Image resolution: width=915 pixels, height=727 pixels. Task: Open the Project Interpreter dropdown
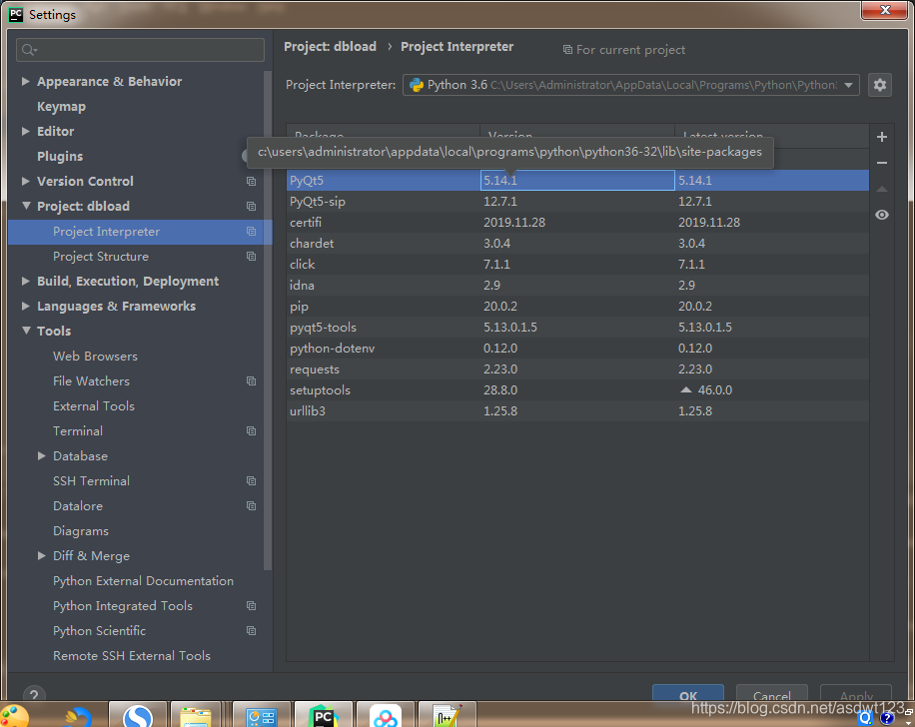click(x=631, y=85)
